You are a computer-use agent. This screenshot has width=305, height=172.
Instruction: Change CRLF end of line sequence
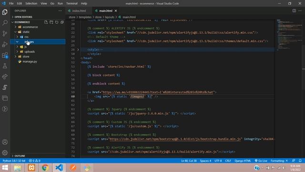point(228,161)
